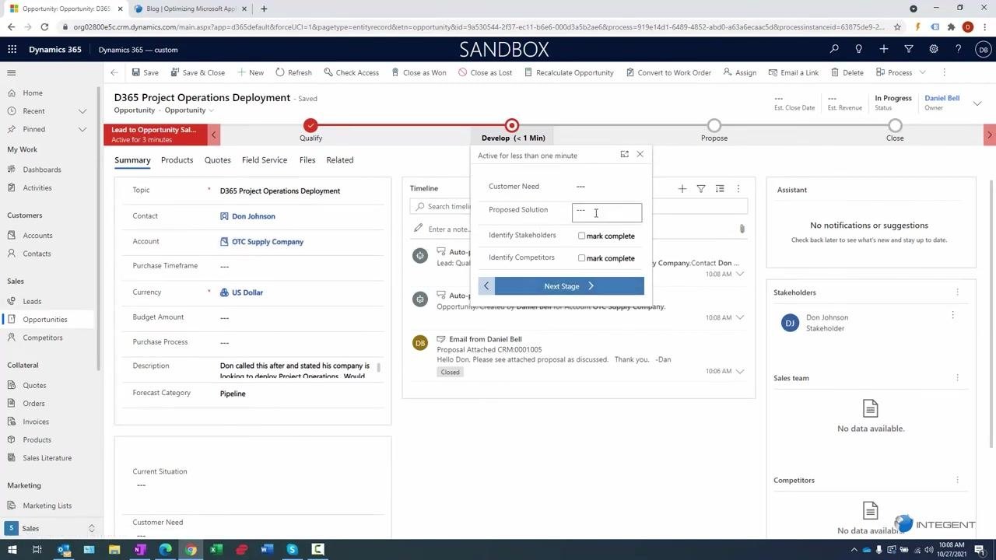Switch to the Products tab
The width and height of the screenshot is (996, 560).
coord(177,160)
